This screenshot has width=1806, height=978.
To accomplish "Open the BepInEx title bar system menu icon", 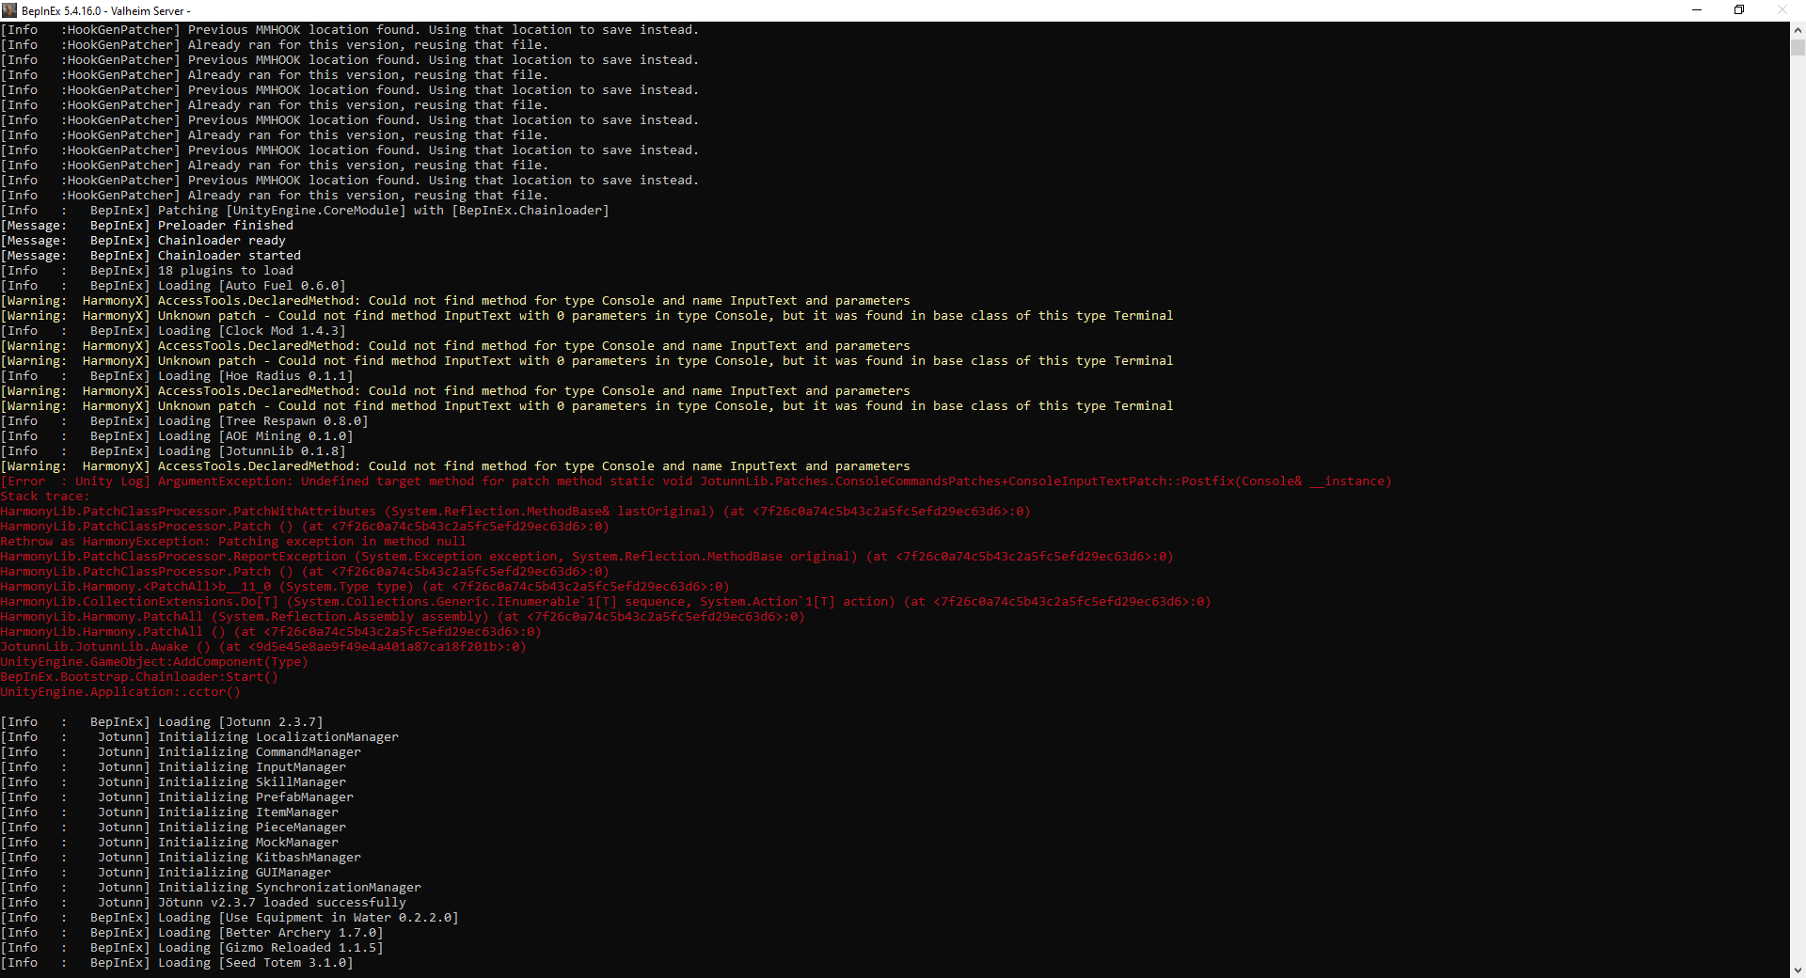I will point(9,9).
